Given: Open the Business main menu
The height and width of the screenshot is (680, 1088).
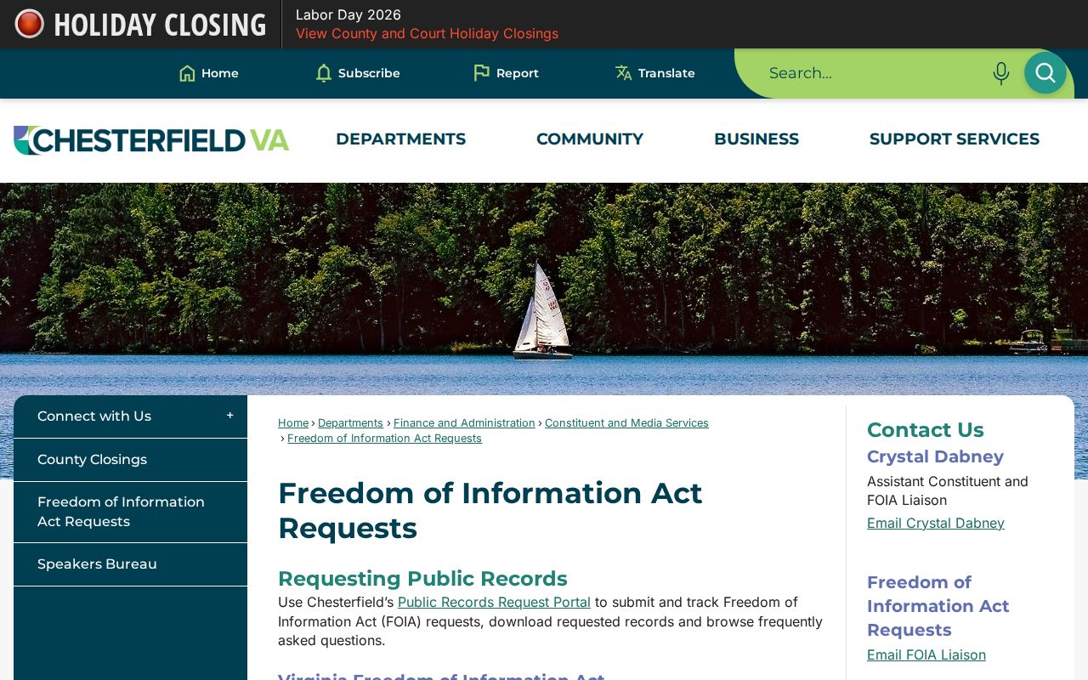Looking at the screenshot, I should [x=756, y=139].
